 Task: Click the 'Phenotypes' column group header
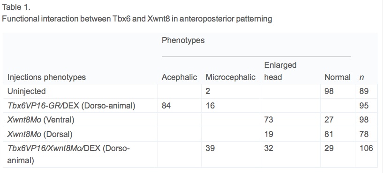[x=183, y=40]
